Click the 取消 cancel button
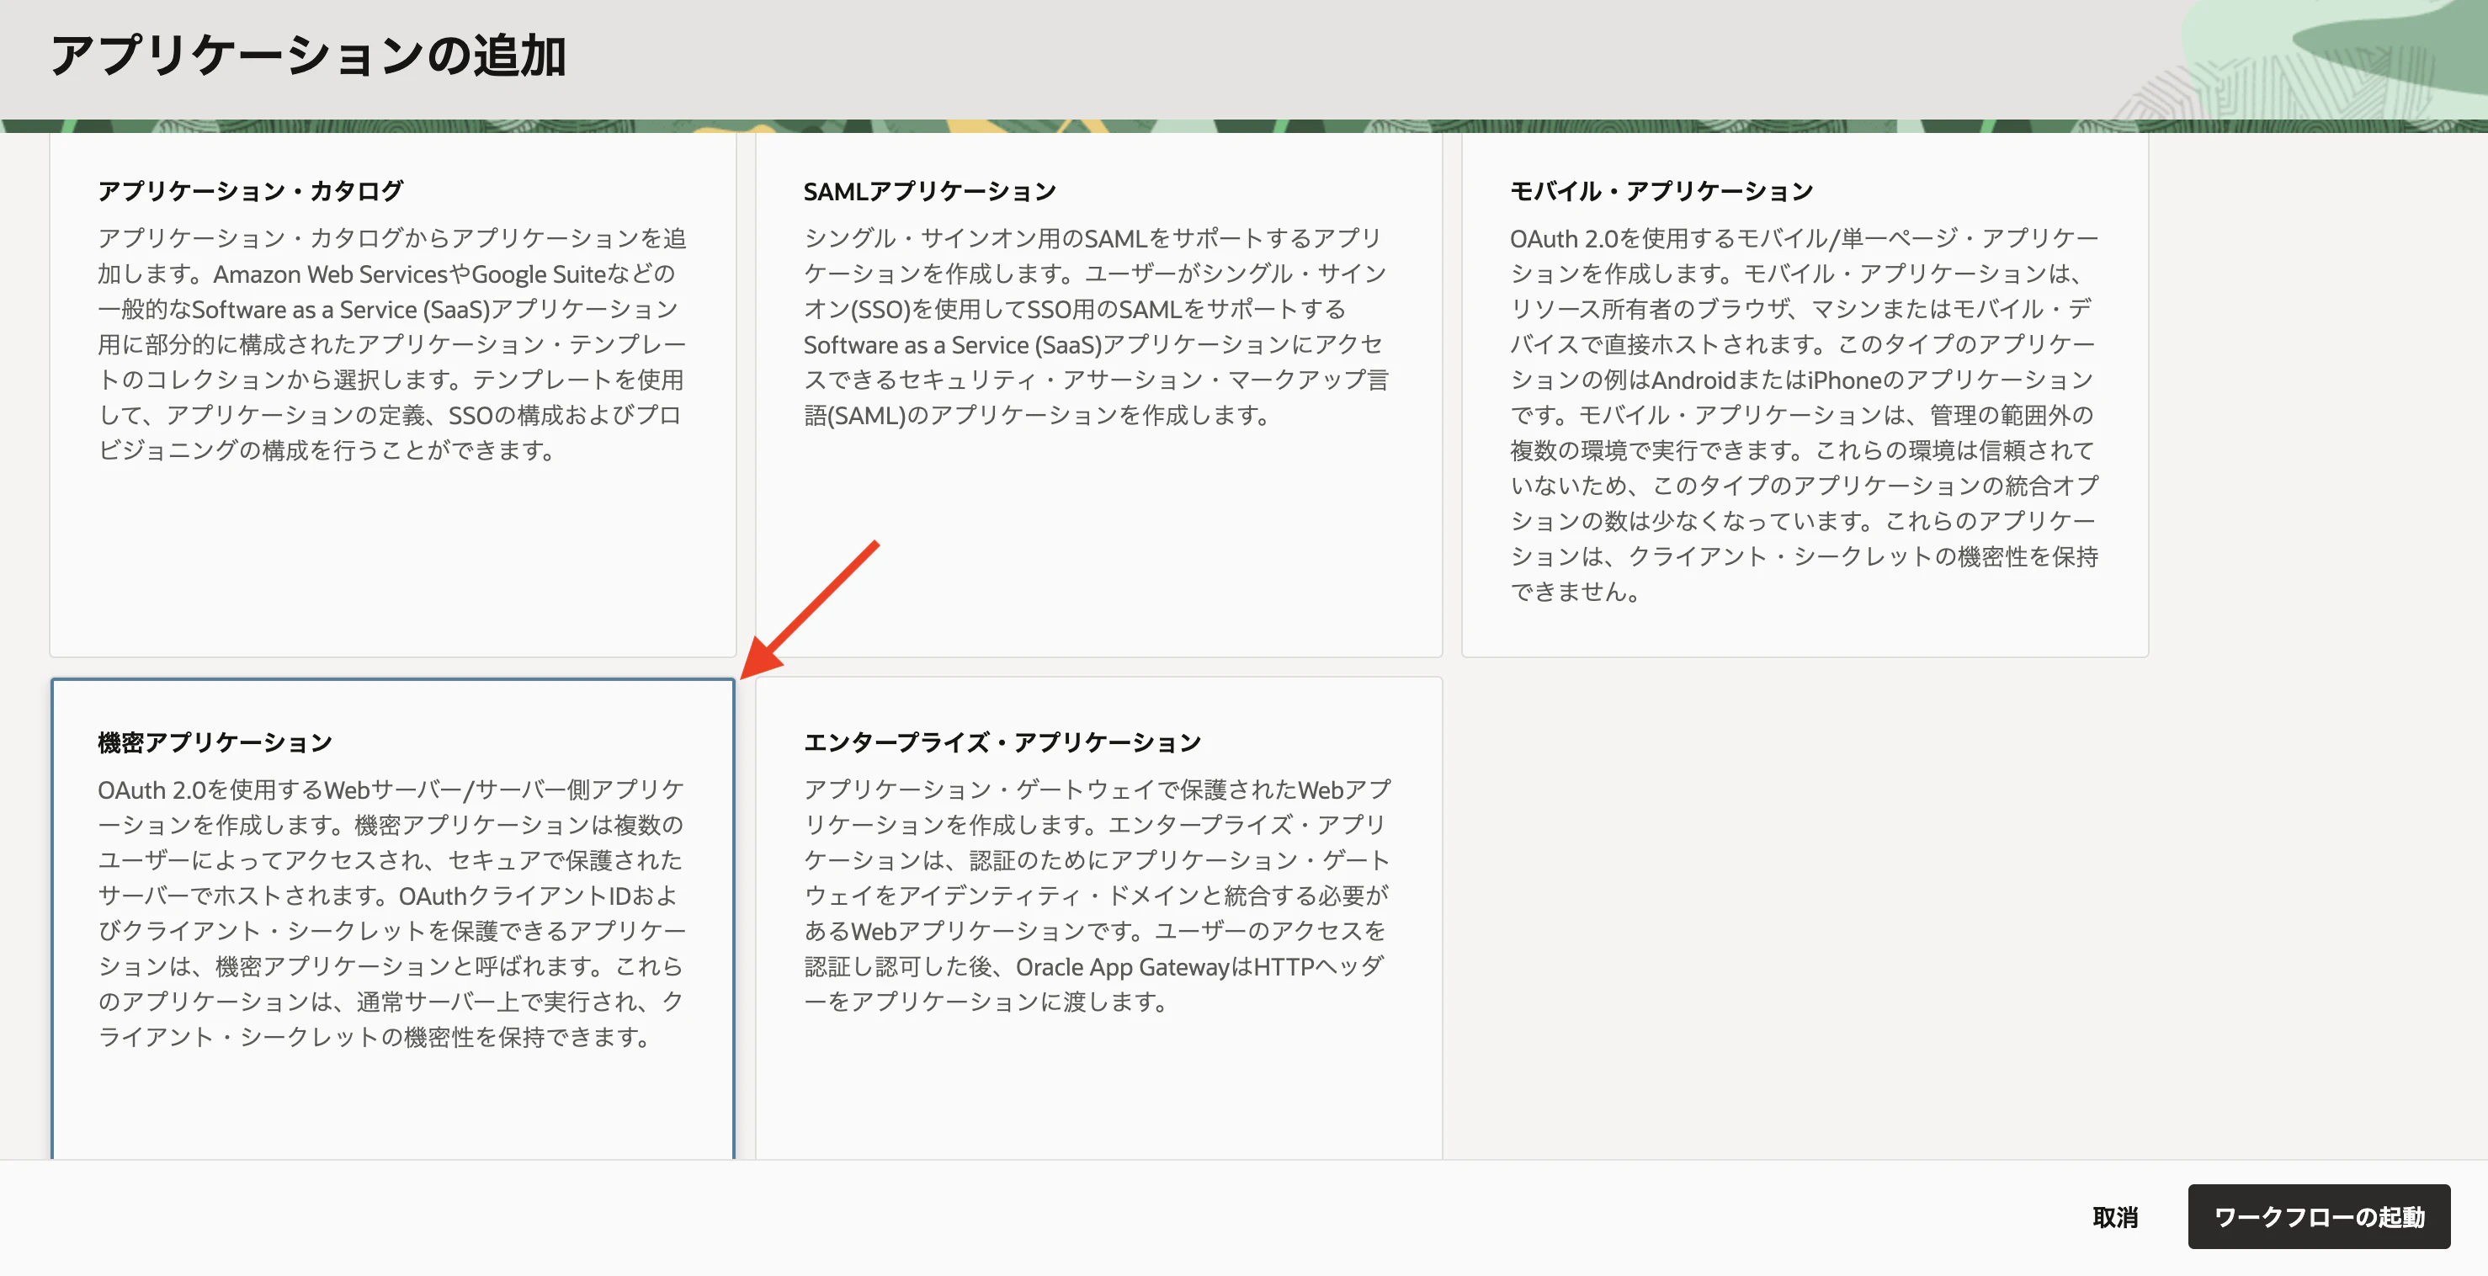Image resolution: width=2488 pixels, height=1276 pixels. 2115,1217
